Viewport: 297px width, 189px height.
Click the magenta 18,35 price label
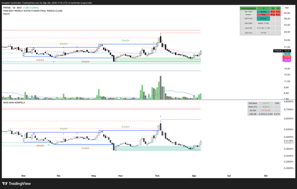[287, 60]
